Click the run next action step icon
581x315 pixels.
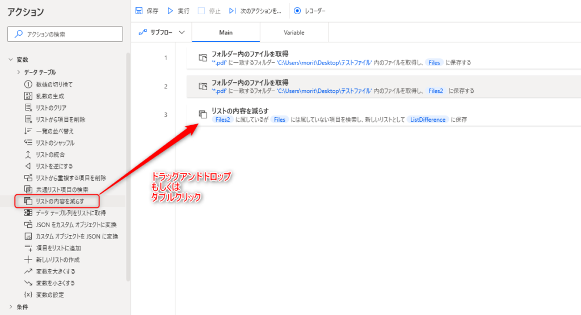233,11
